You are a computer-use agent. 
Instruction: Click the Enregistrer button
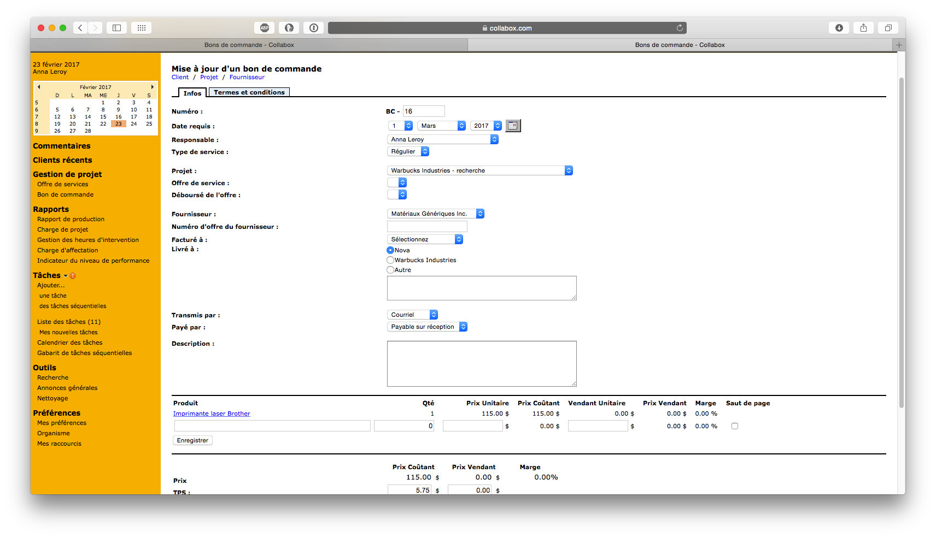coord(192,440)
